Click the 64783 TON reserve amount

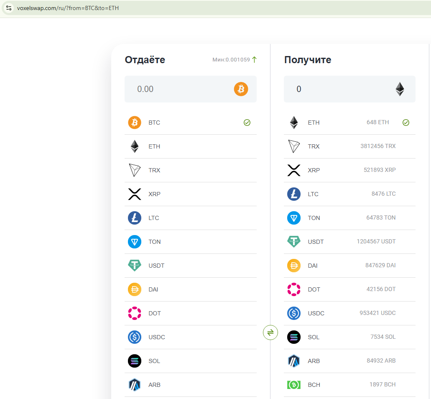coord(381,217)
